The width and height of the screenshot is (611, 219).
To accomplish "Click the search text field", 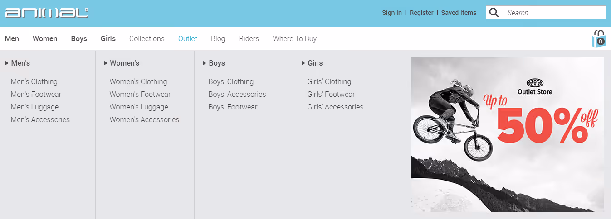I will tap(554, 13).
